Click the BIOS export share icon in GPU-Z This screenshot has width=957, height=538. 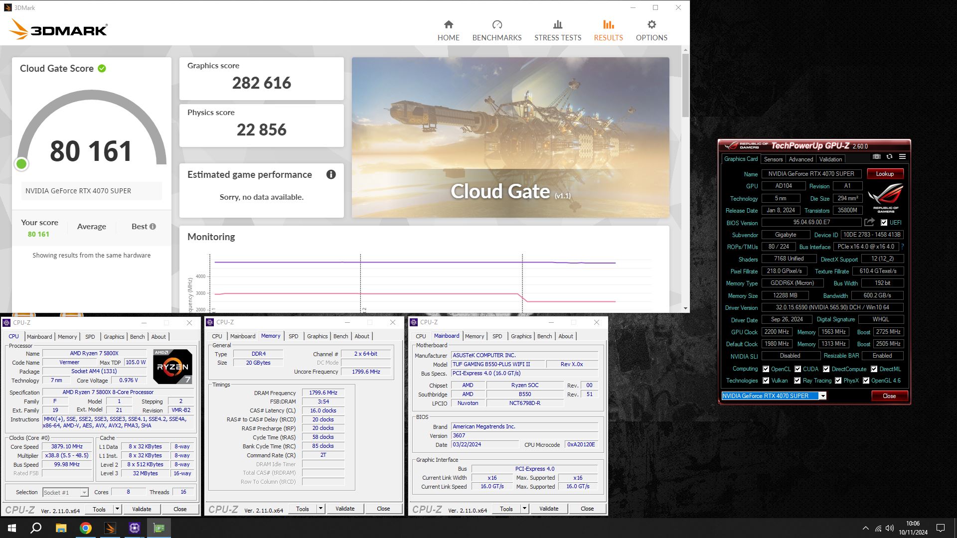point(869,222)
